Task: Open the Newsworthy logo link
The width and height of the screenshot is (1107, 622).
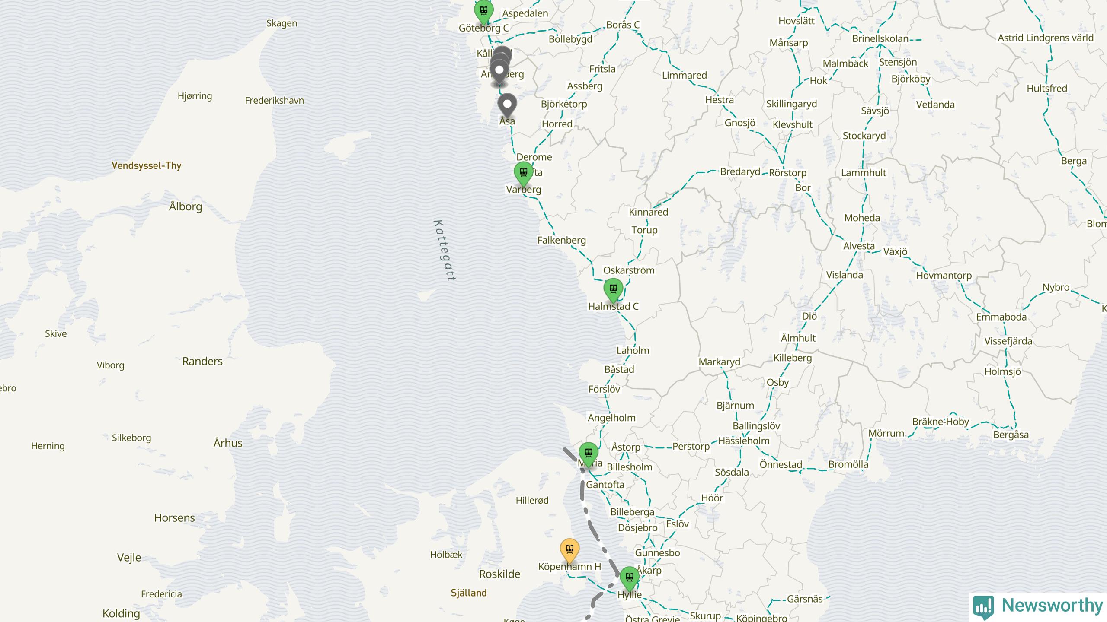Action: coord(1038,606)
